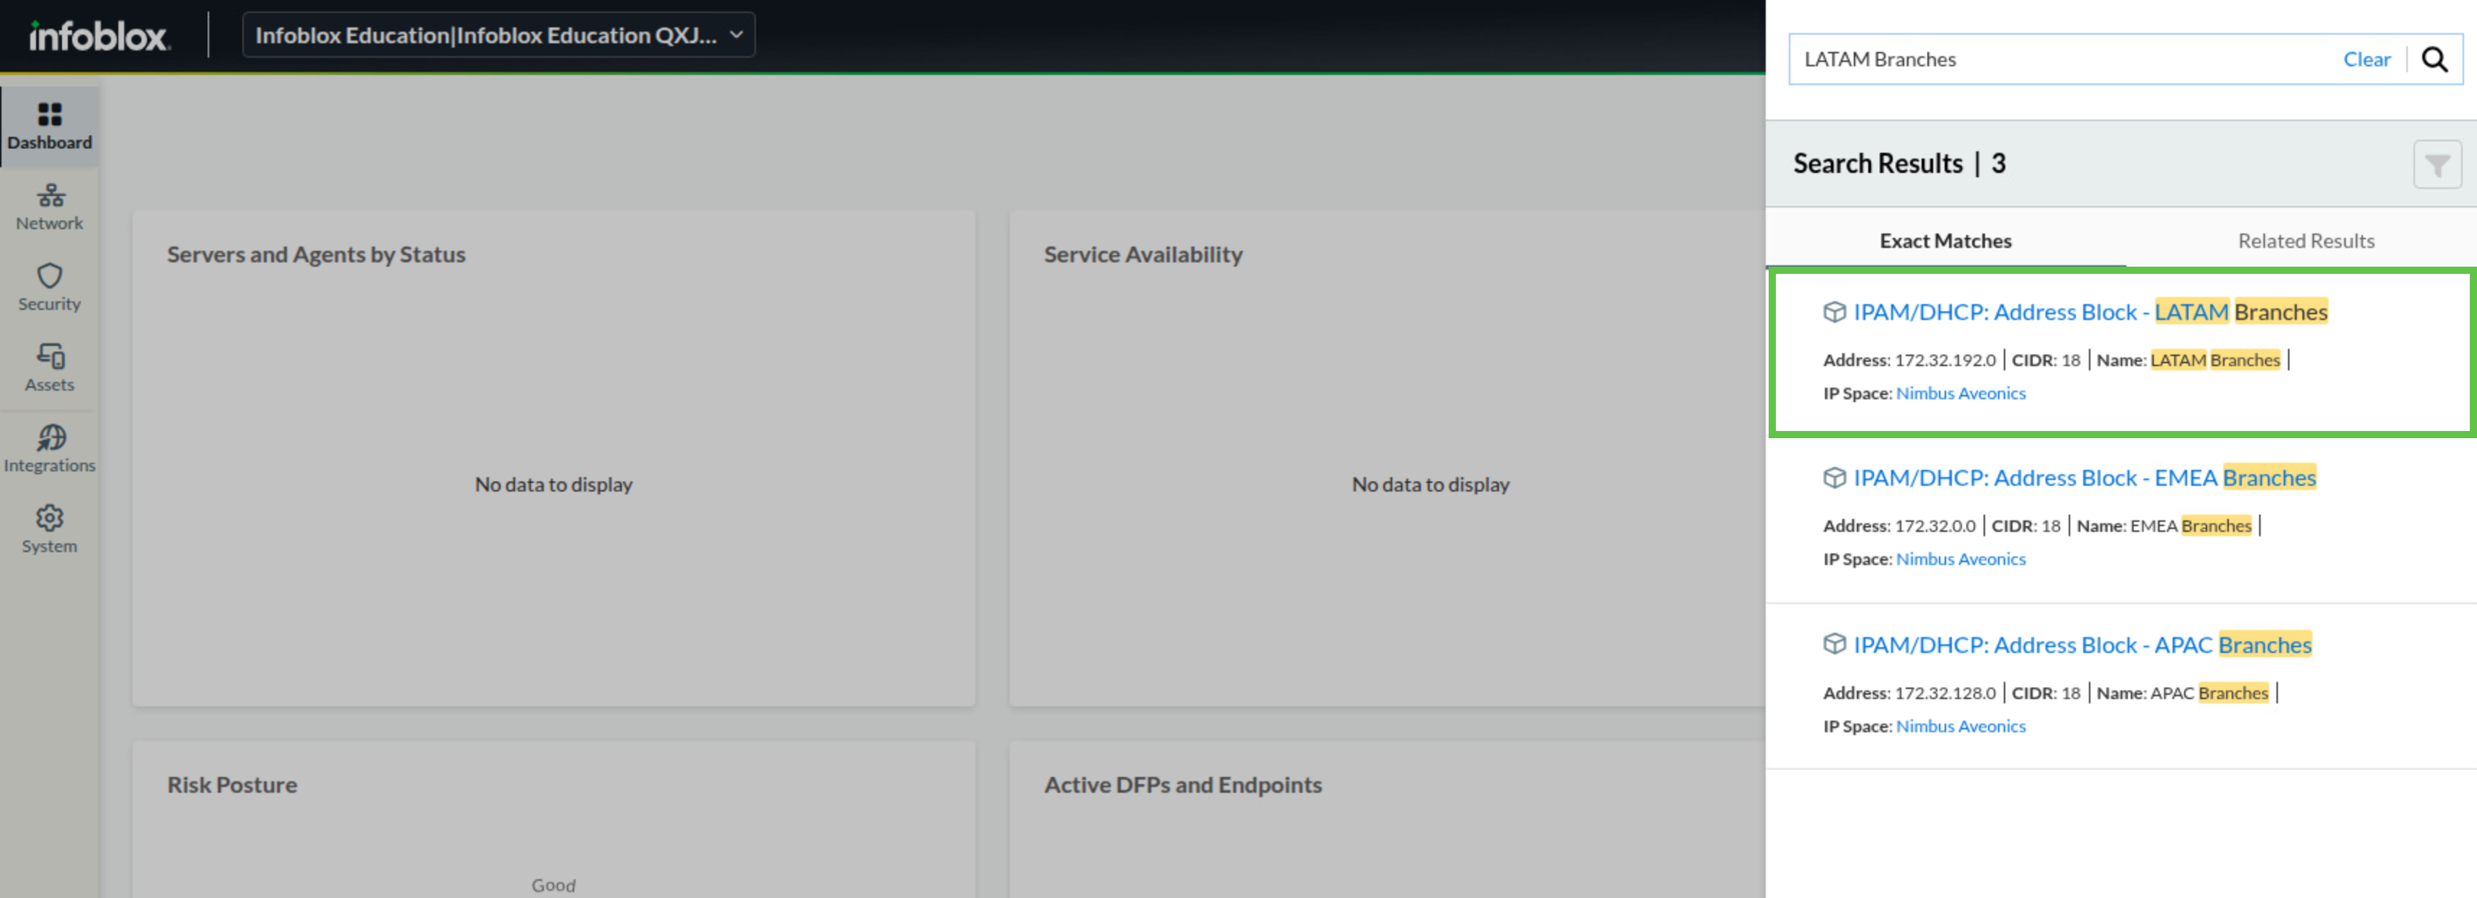Open the search results filter icon

point(2437,165)
